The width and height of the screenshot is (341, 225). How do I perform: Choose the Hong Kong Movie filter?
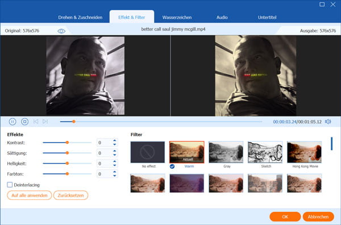point(304,152)
